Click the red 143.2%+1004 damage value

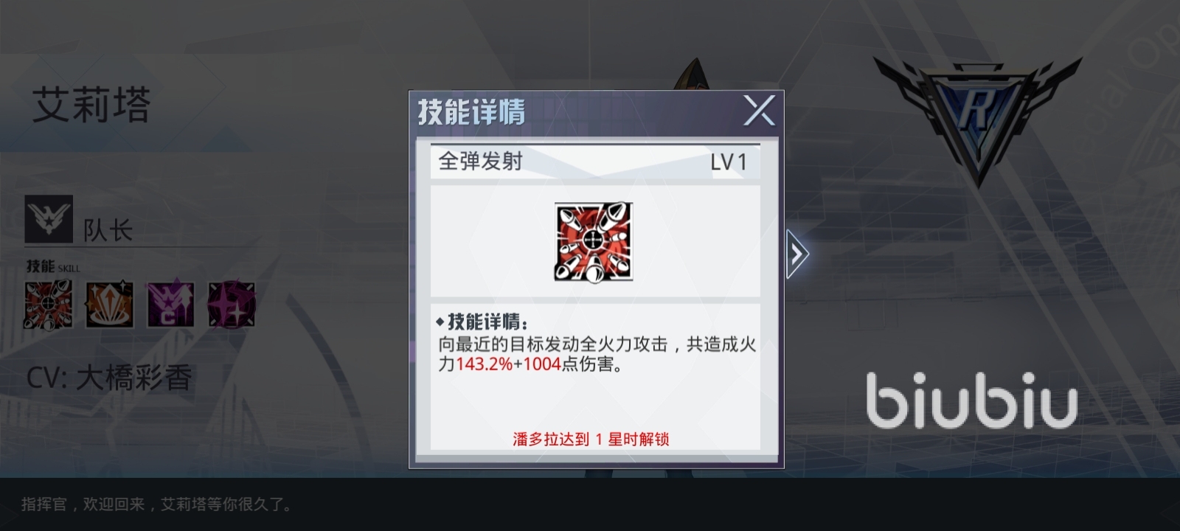(508, 364)
